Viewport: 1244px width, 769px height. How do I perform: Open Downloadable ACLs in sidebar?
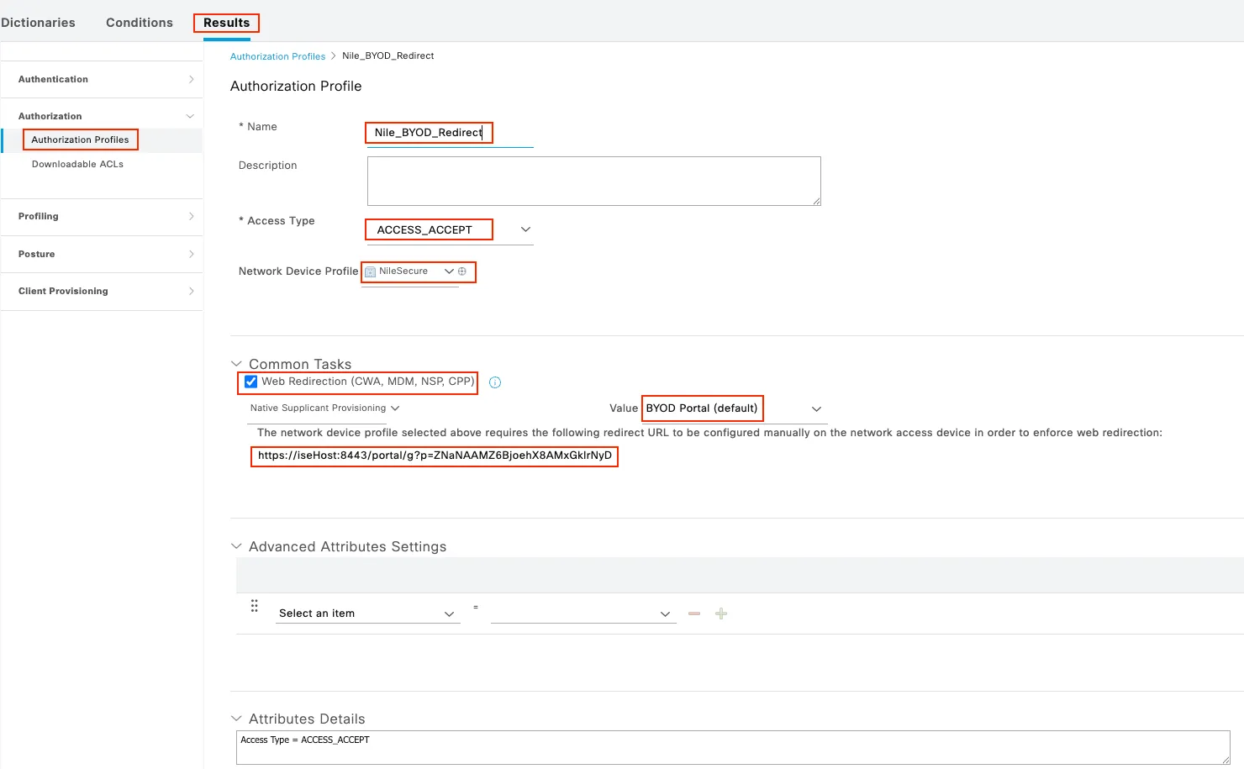(77, 164)
